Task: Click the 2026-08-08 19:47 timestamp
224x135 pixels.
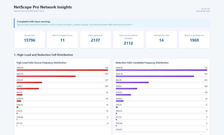Action: click(x=203, y=11)
